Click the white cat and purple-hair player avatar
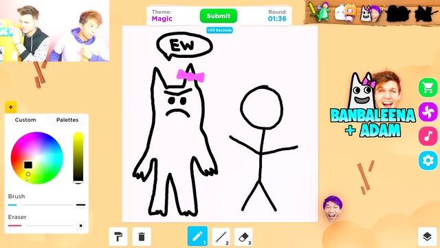440x248 pixels. 371,14
